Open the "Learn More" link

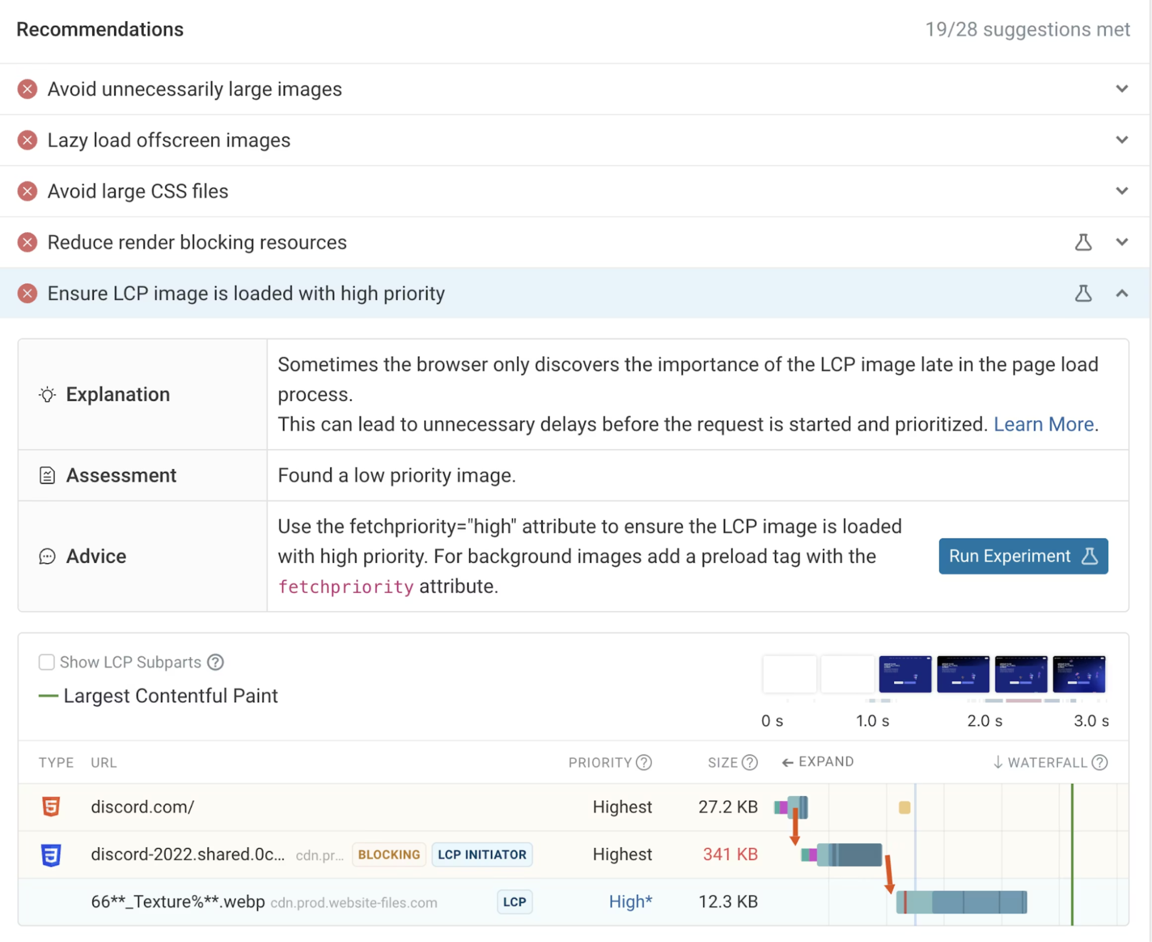coord(1043,424)
